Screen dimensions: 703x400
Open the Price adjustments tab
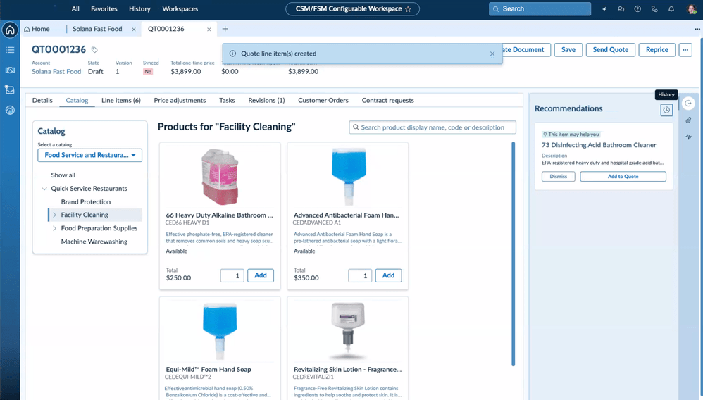tap(180, 100)
